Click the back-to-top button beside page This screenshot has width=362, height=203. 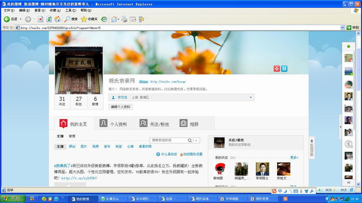(312, 148)
